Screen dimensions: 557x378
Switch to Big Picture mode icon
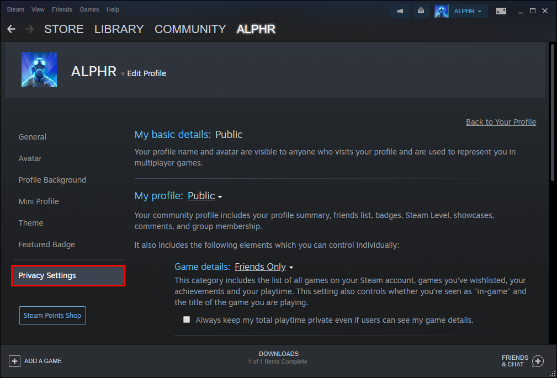pos(501,11)
